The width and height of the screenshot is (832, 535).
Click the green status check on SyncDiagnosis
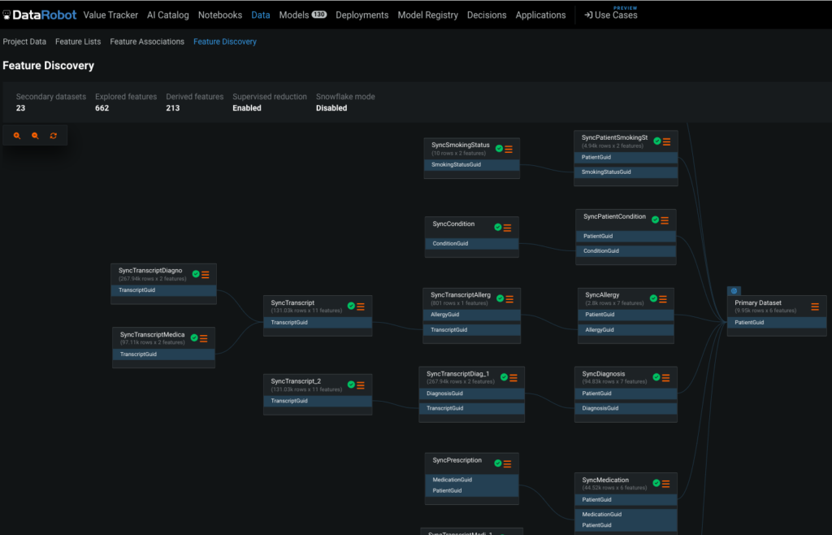click(655, 377)
